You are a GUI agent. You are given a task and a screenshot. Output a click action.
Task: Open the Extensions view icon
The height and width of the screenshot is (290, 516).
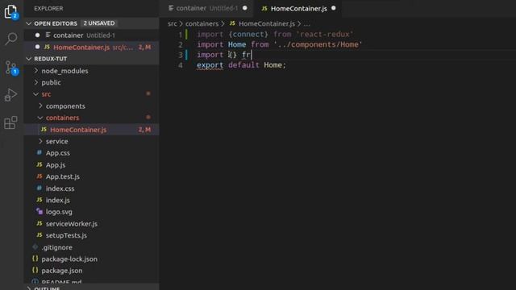pyautogui.click(x=10, y=122)
